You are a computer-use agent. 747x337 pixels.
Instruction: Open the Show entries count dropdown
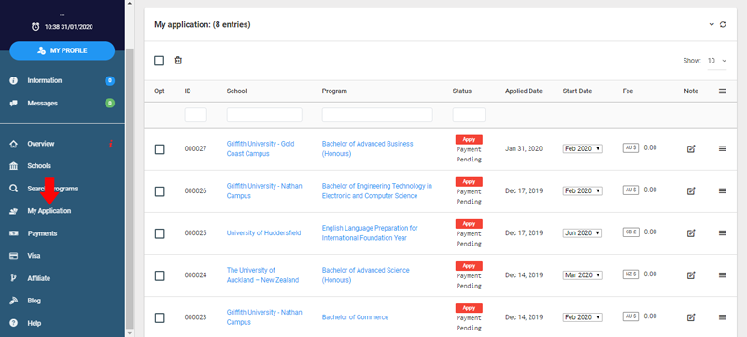click(717, 61)
